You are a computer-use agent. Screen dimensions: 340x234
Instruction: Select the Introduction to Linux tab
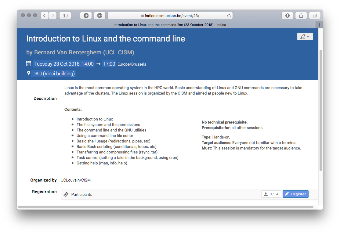pos(170,25)
